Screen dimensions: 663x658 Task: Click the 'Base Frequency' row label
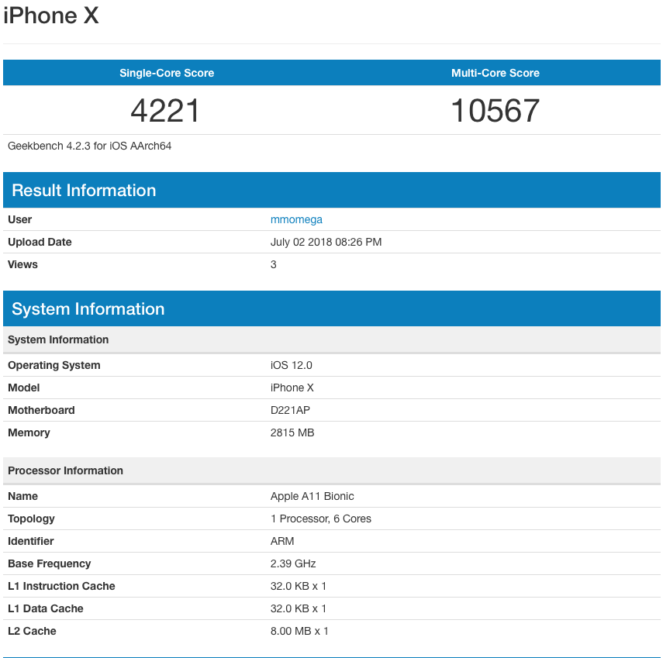[50, 563]
